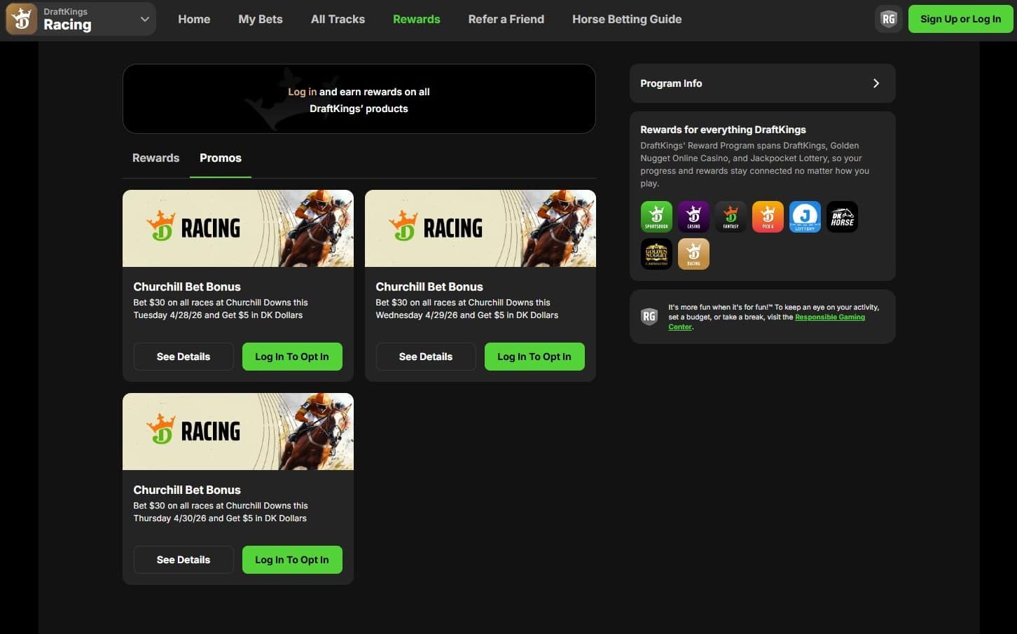Viewport: 1017px width, 634px height.
Task: Select Rewards in the top navigation
Action: (417, 19)
